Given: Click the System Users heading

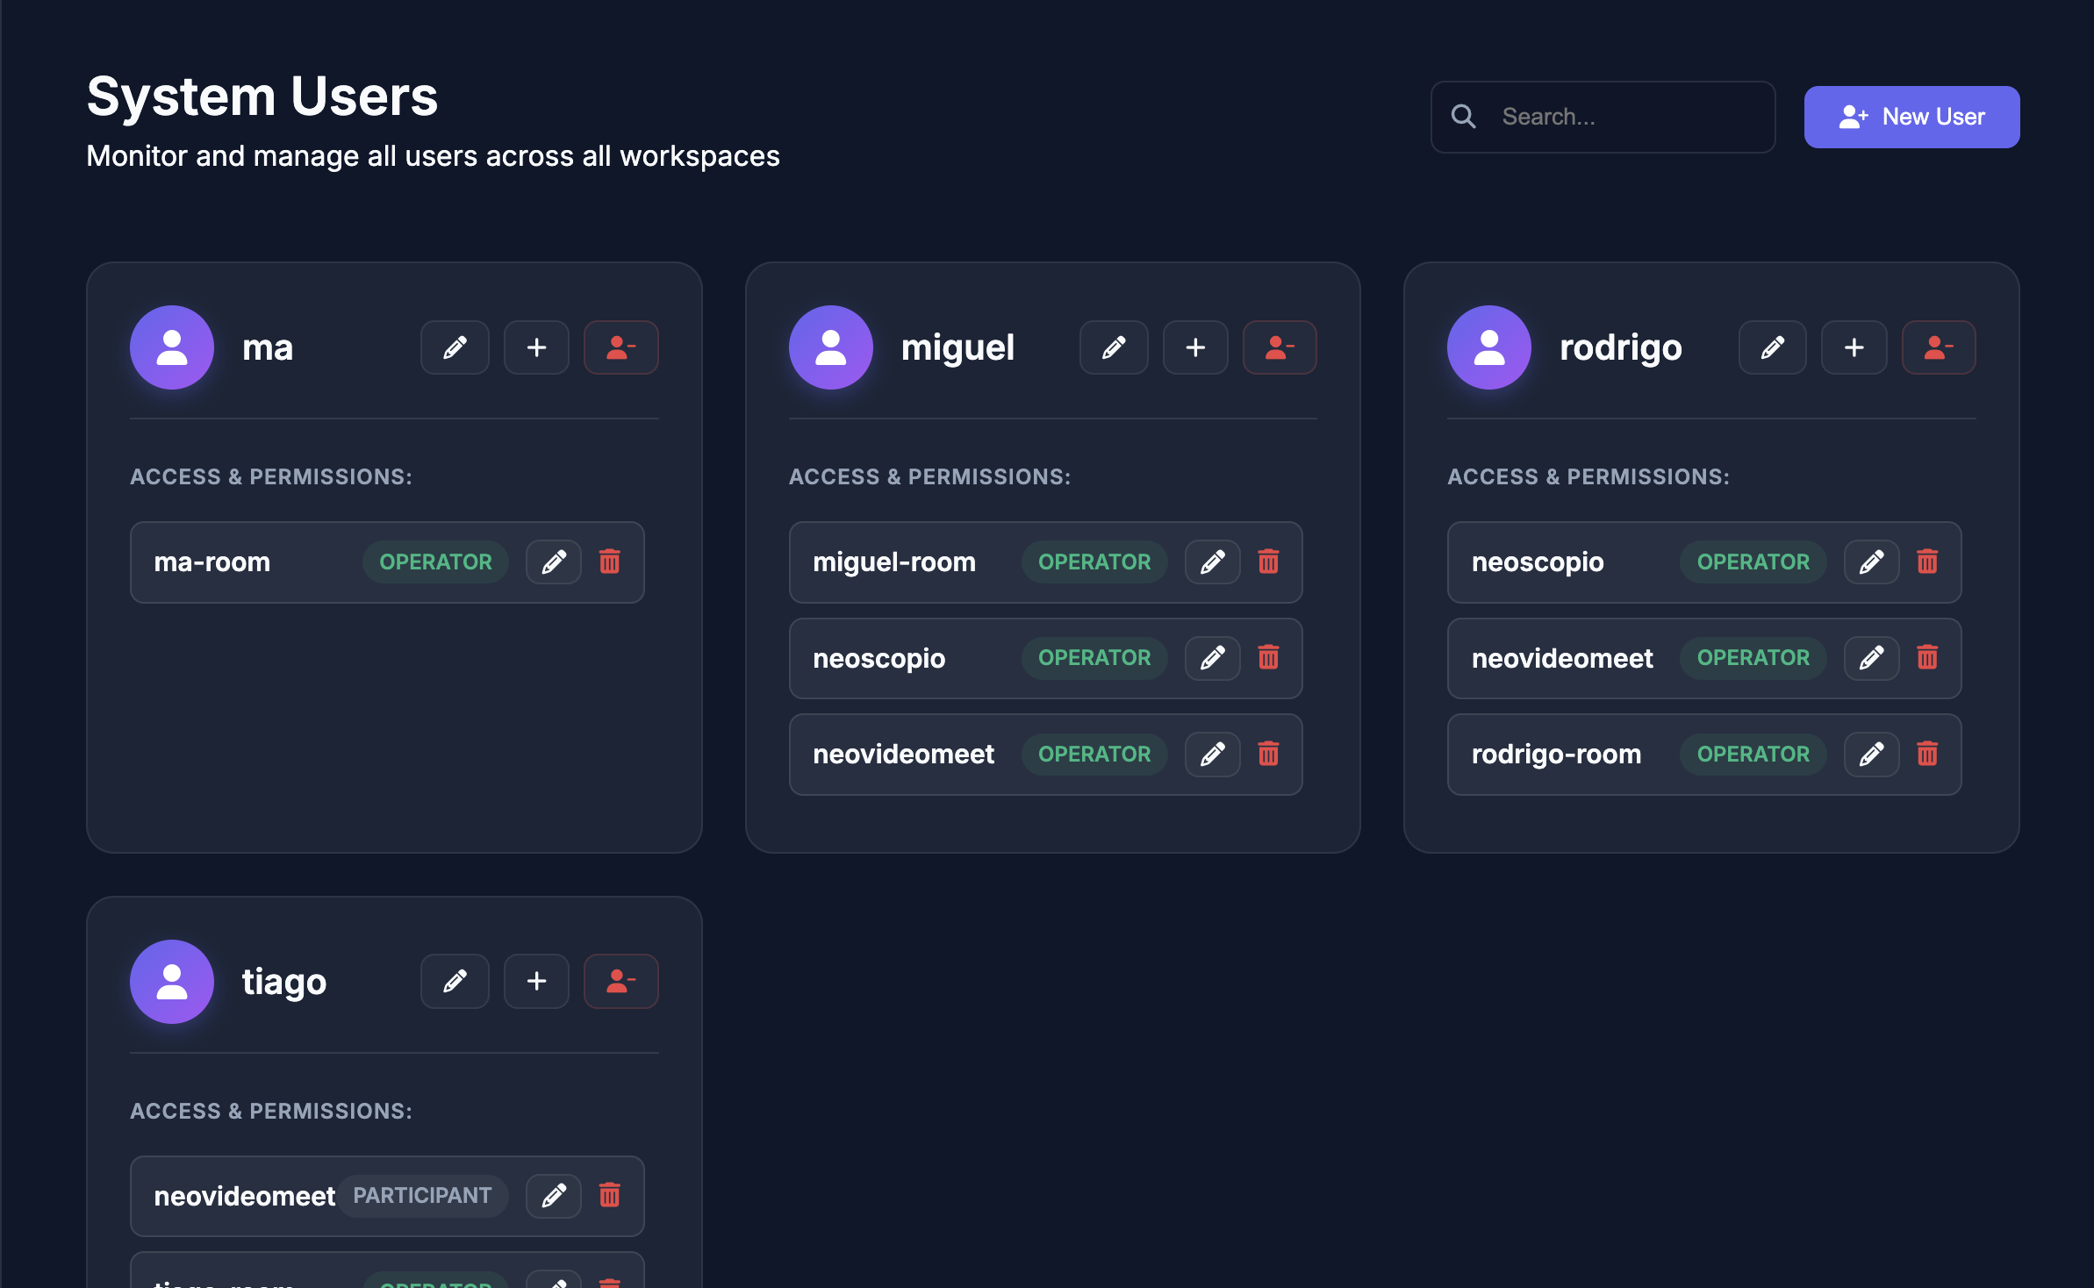Looking at the screenshot, I should coord(262,96).
